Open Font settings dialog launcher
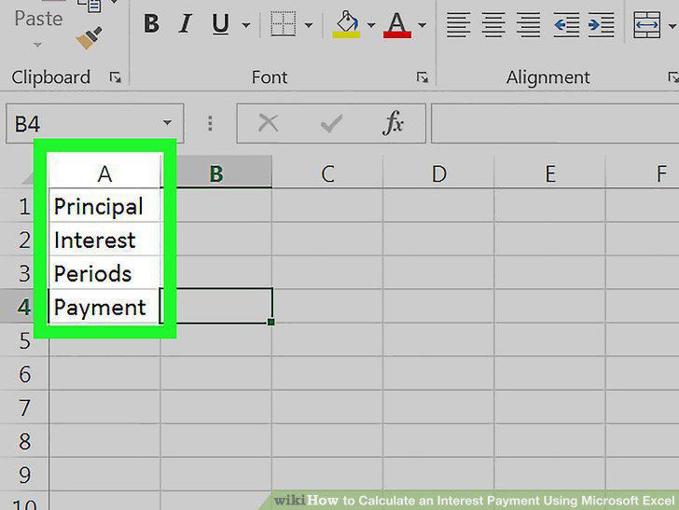679x510 pixels. coord(423,77)
